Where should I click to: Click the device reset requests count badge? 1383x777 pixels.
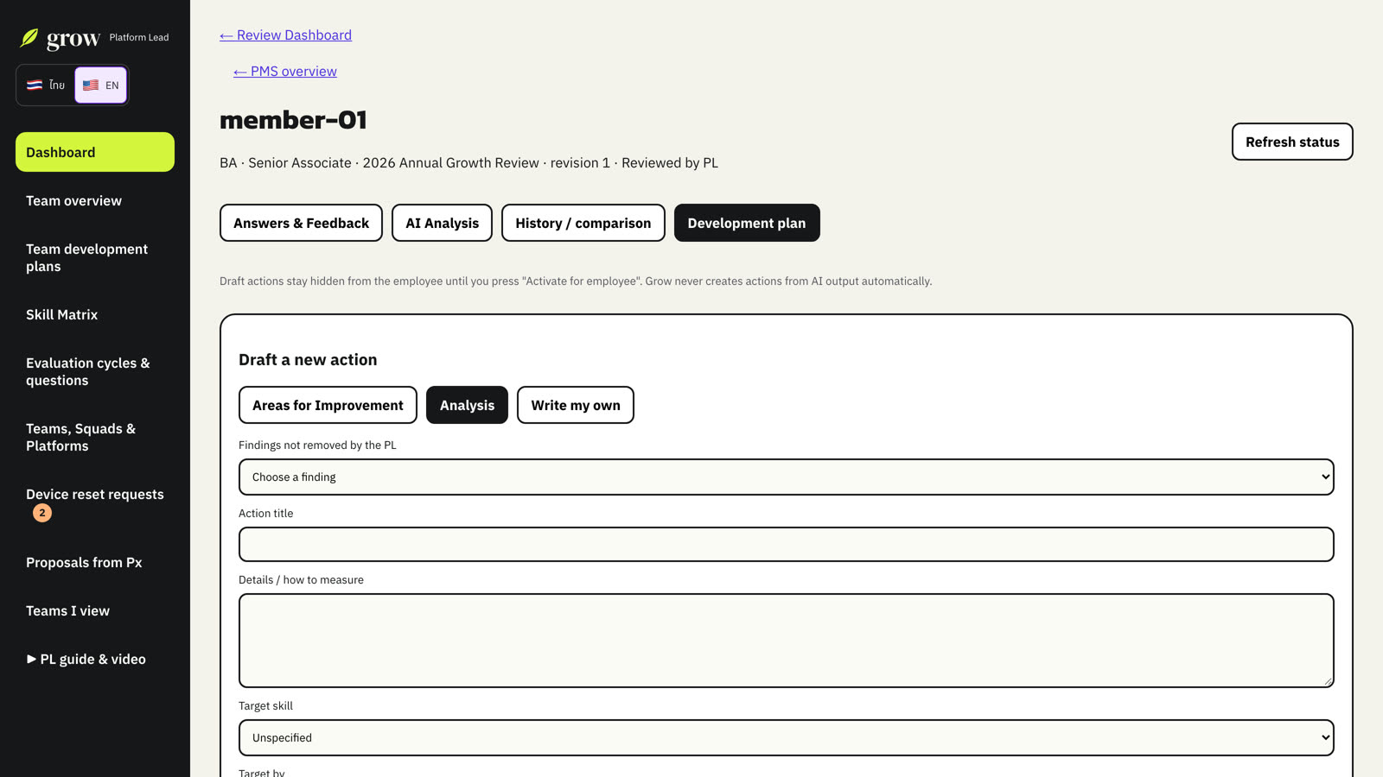pos(42,513)
